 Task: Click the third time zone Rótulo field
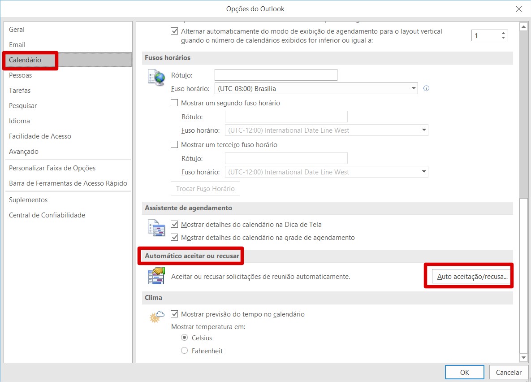point(286,158)
